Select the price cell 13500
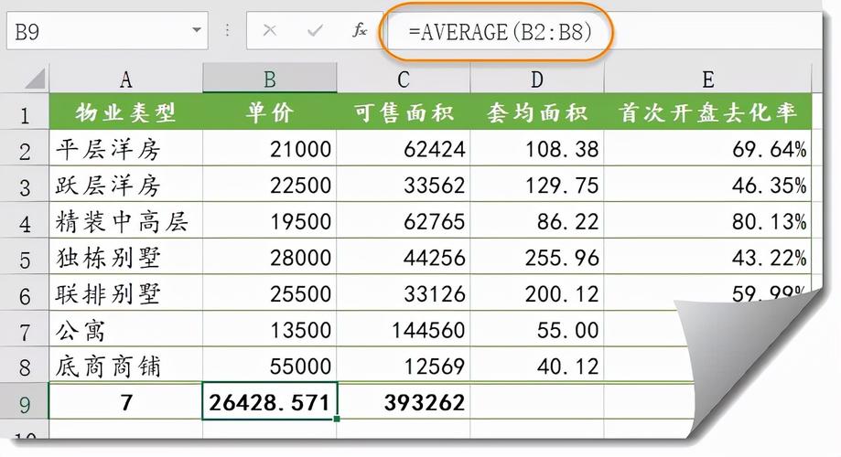841x457 pixels. click(270, 329)
